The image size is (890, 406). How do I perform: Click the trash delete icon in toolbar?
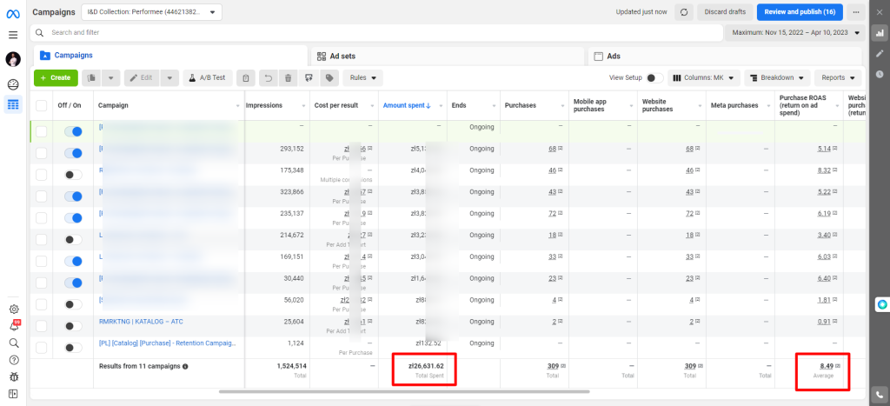[x=289, y=77]
